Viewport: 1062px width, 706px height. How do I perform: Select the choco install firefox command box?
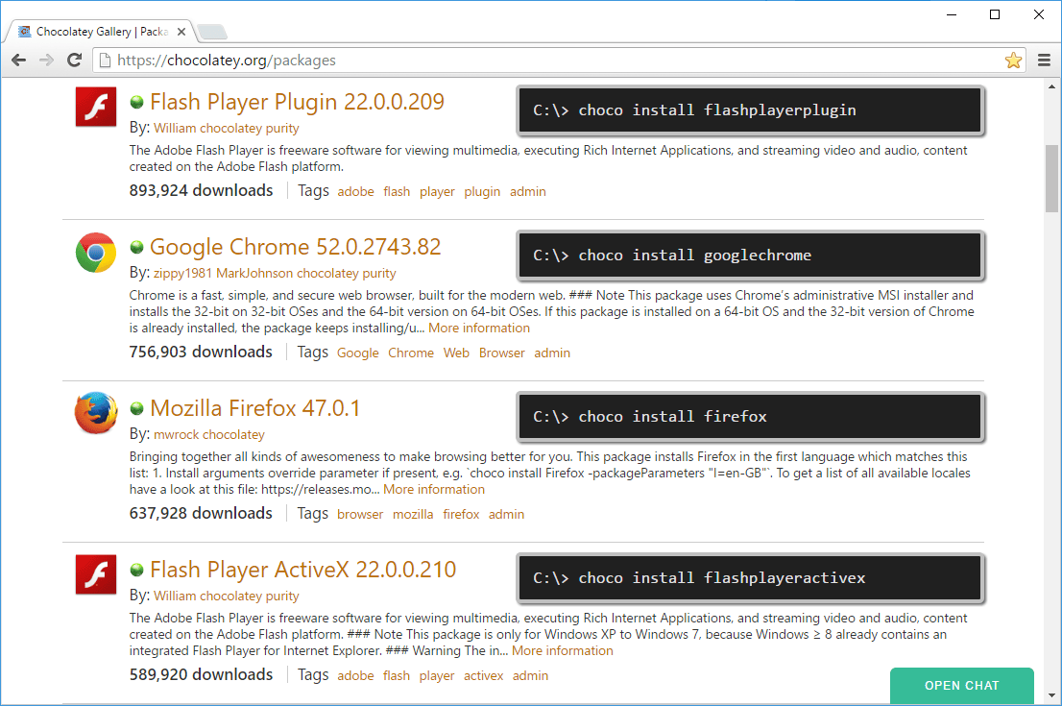click(x=750, y=416)
